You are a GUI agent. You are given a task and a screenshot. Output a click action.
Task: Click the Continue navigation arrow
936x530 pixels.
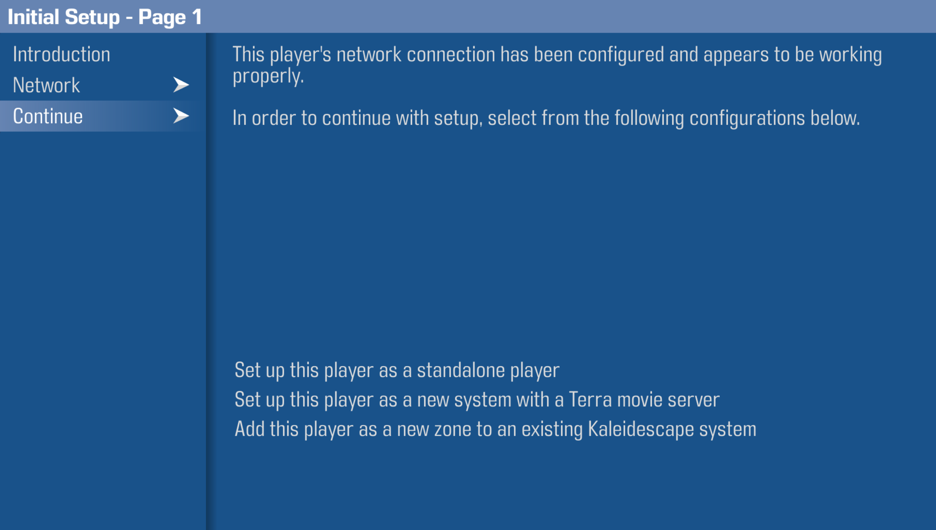pyautogui.click(x=182, y=117)
